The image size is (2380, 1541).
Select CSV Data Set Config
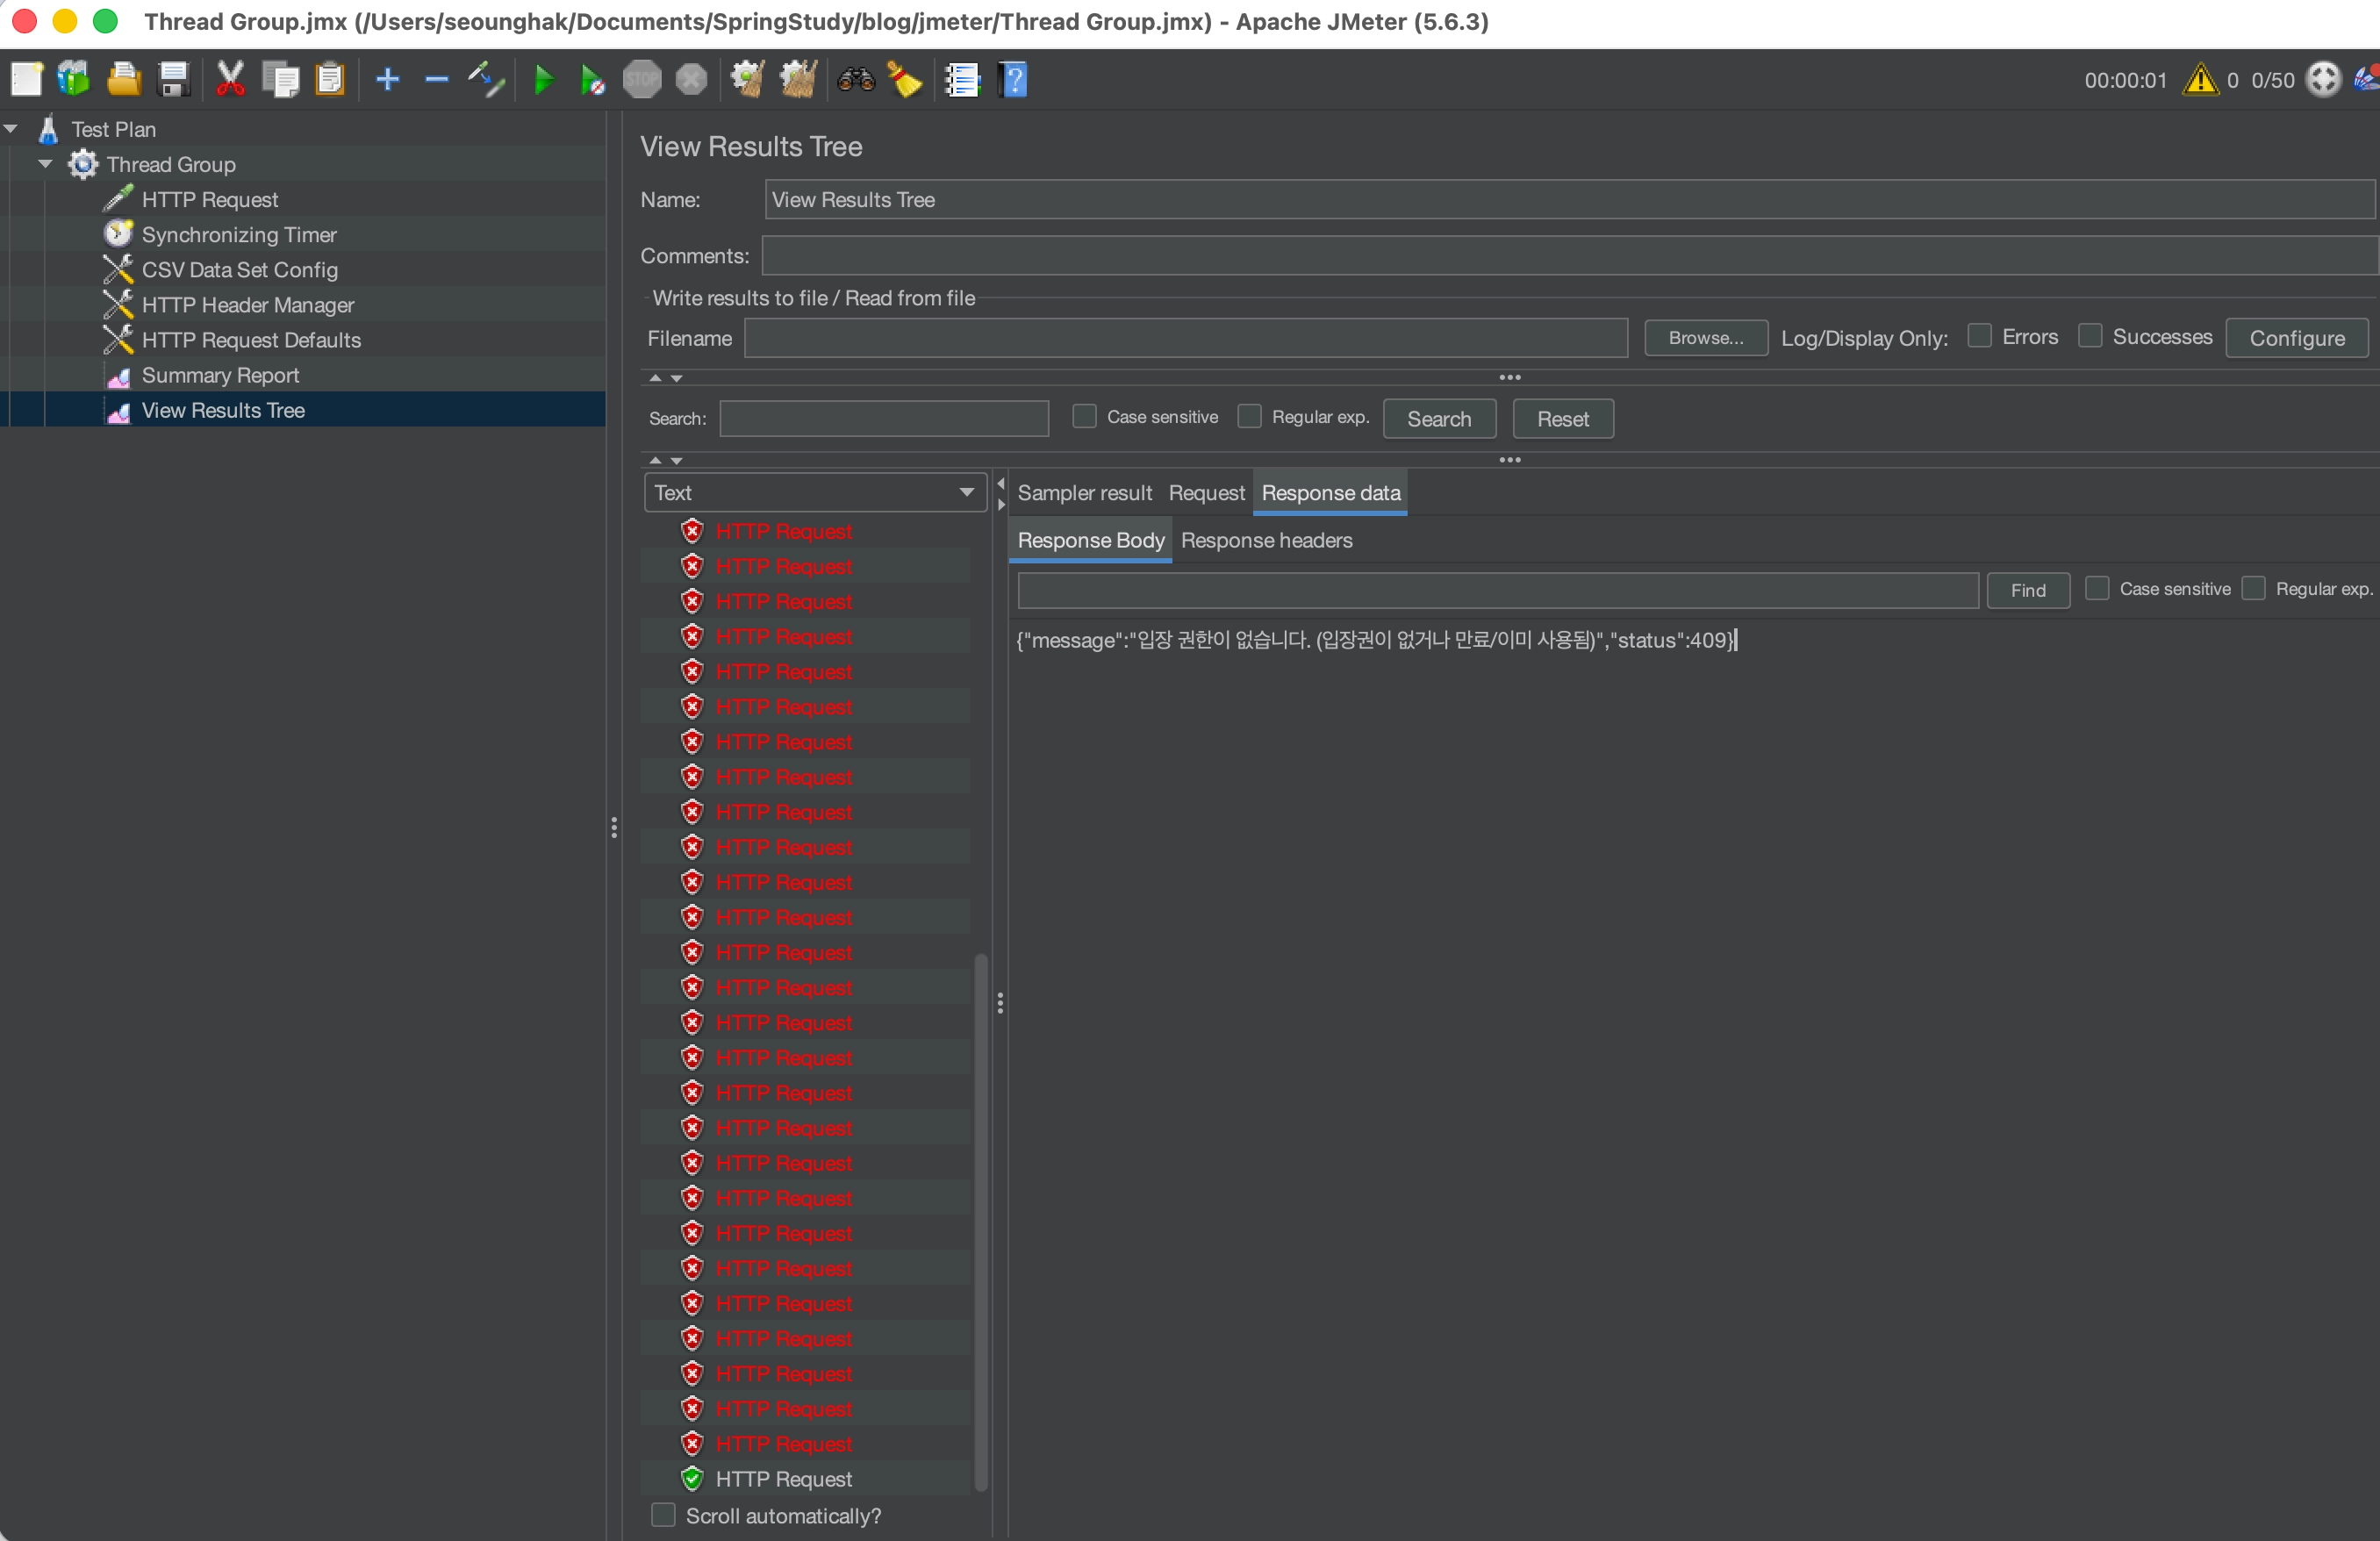(240, 270)
